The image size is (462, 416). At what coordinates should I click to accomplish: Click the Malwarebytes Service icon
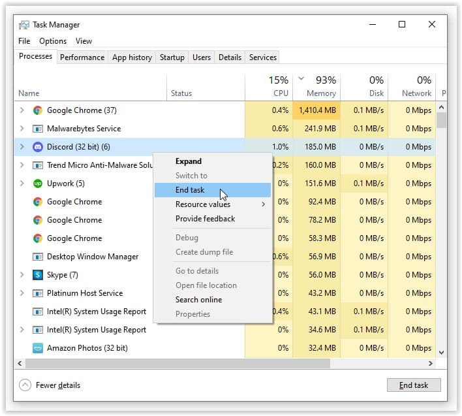pos(37,129)
